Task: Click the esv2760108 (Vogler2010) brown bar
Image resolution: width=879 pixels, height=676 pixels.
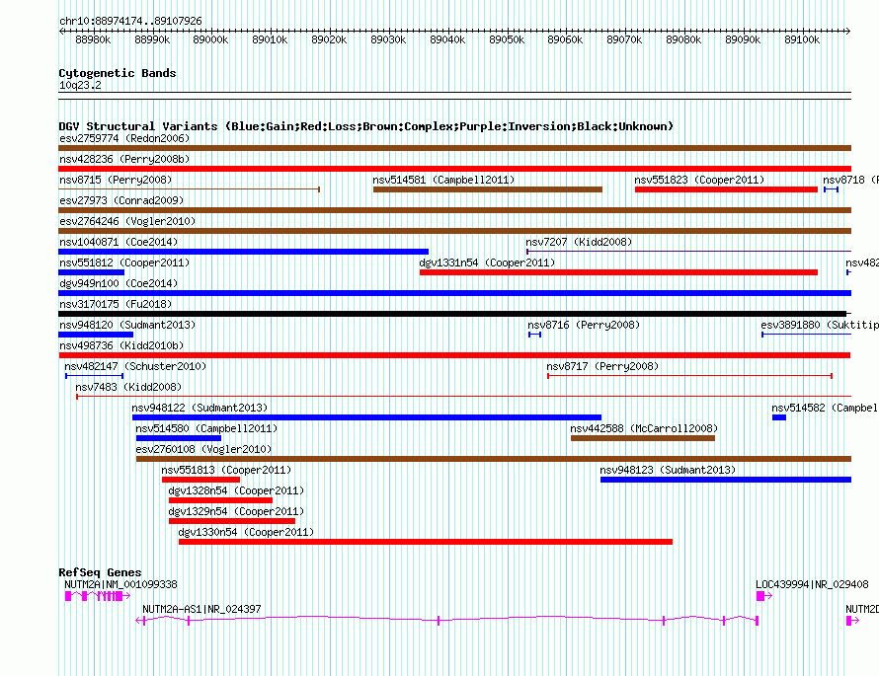Action: tap(494, 459)
